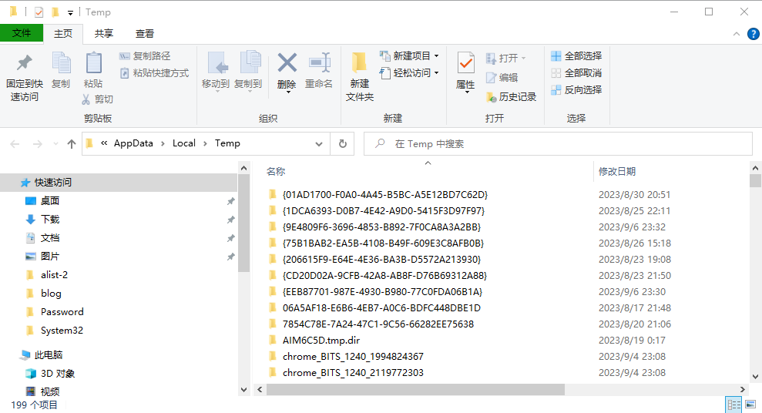
Task: Open recent locations dropdown arrow
Action: [x=55, y=144]
